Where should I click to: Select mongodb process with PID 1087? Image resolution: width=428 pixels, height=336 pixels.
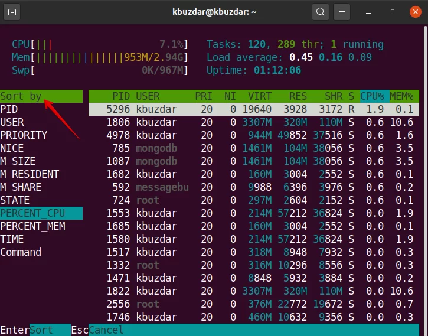click(254, 161)
